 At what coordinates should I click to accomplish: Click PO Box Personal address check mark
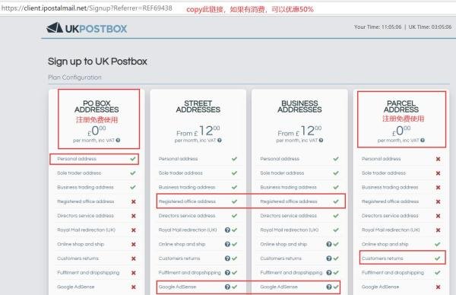tap(133, 159)
